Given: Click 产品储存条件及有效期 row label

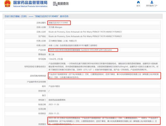Looking at the screenshot, I should [36, 82].
